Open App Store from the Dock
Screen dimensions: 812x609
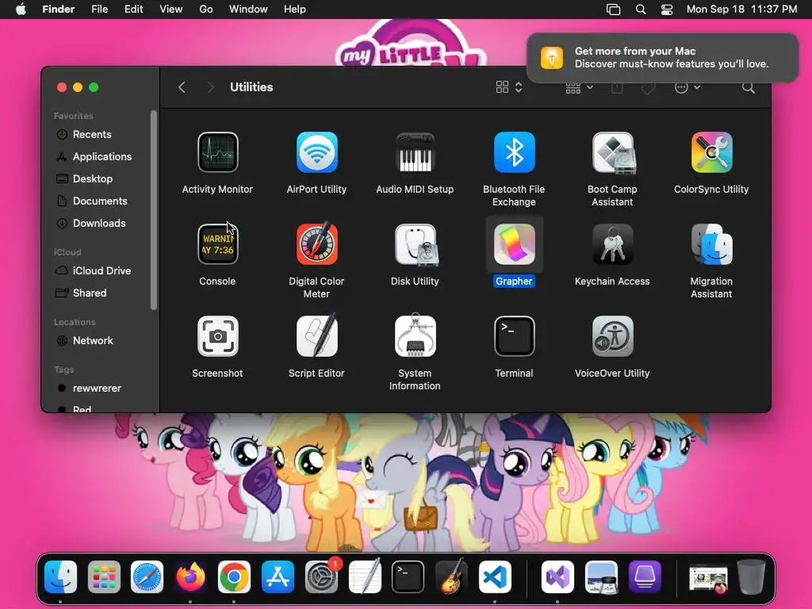click(x=278, y=576)
